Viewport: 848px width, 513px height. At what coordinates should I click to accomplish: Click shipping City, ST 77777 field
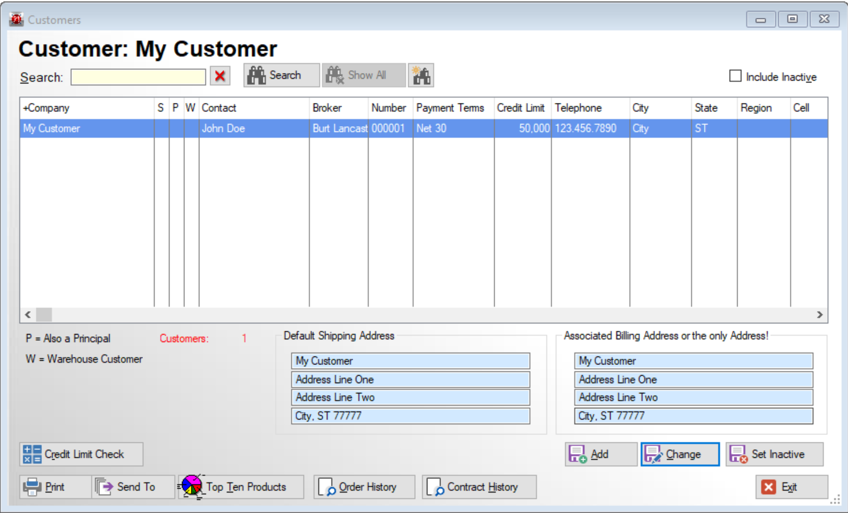click(410, 416)
